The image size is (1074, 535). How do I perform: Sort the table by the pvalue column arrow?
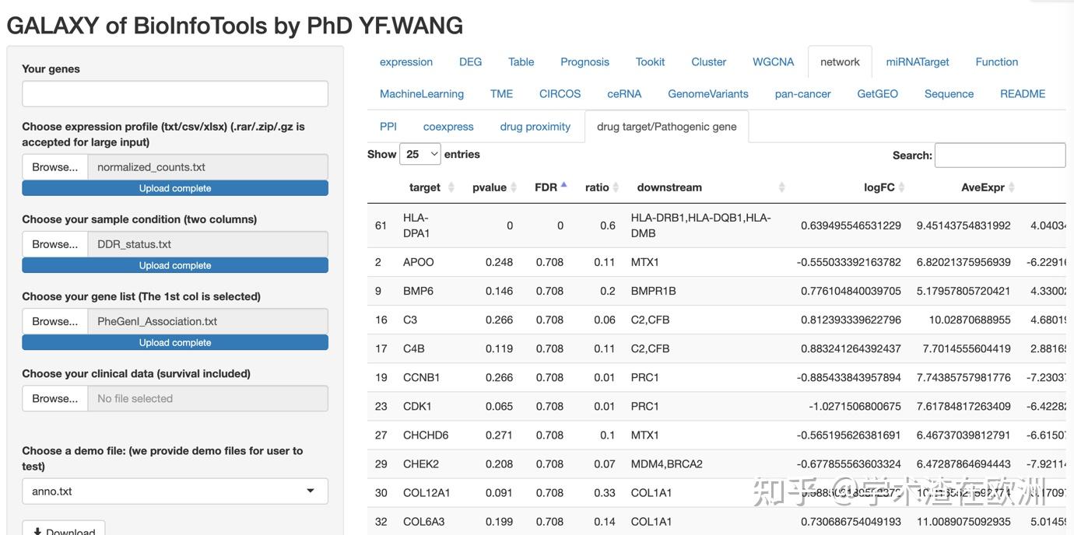pyautogui.click(x=513, y=187)
